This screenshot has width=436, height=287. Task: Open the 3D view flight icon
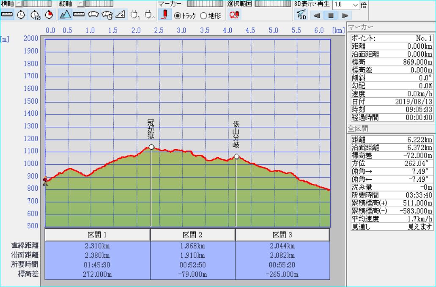(301, 15)
